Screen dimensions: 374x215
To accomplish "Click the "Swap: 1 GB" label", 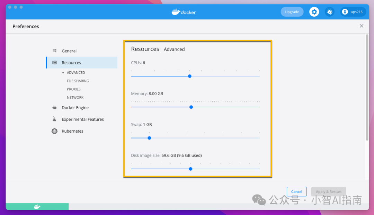I will tap(141, 124).
